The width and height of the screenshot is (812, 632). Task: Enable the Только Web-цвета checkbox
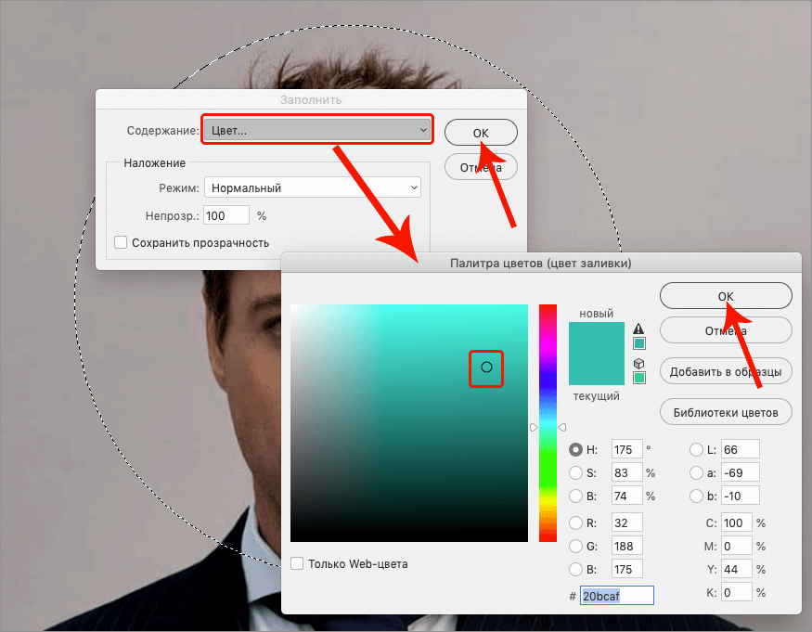(298, 563)
